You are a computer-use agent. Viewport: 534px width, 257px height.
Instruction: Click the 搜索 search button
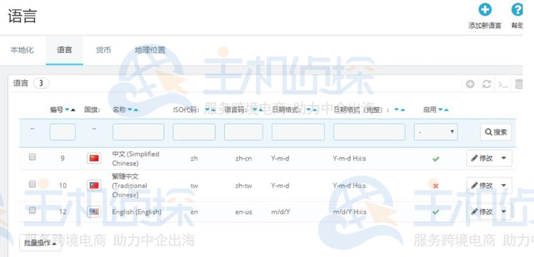tap(496, 132)
